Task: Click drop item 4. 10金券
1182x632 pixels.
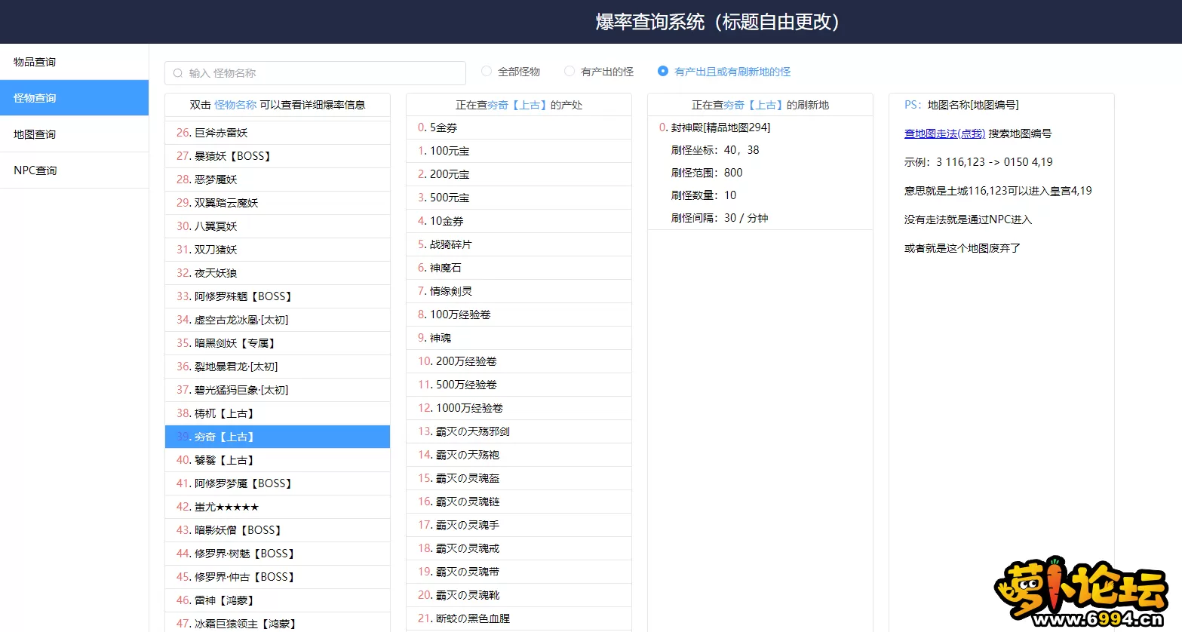Action: coord(519,221)
